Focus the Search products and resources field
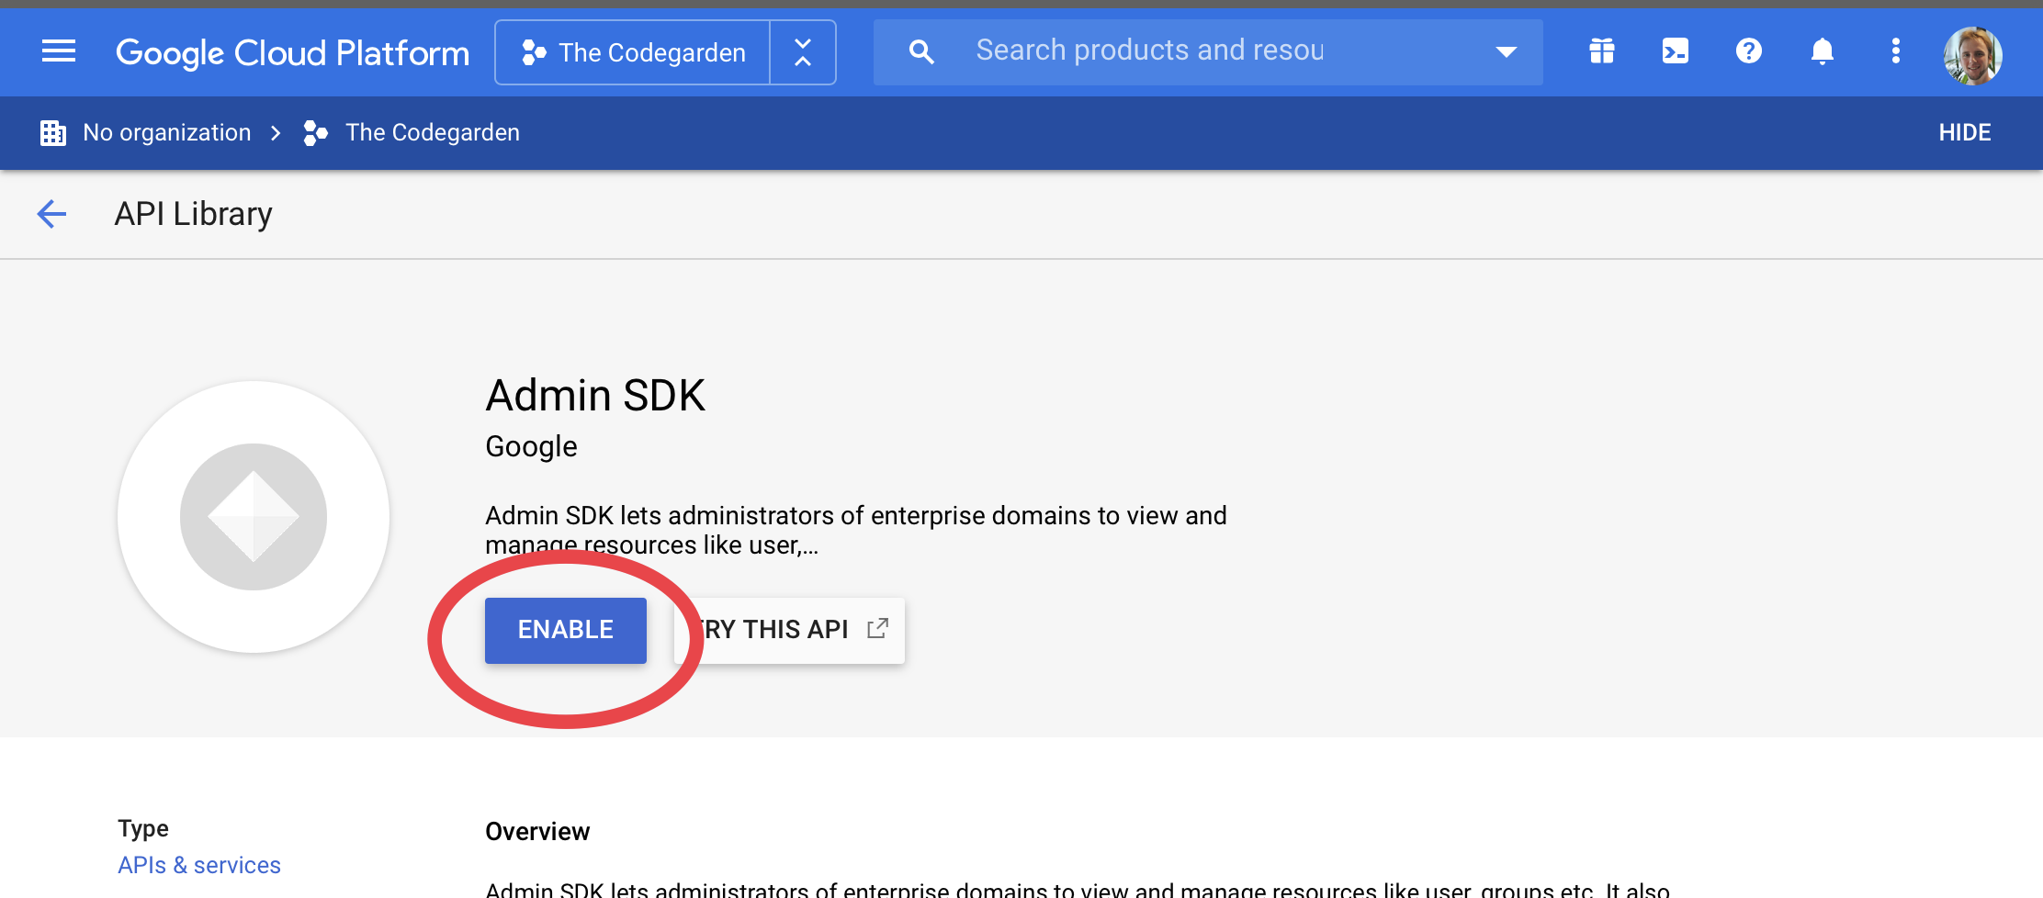Image resolution: width=2043 pixels, height=898 pixels. 1194,51
